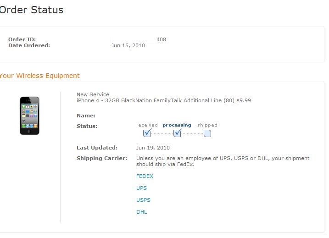Screen dimensions: 329x238
Task: Click the Jun 15, 2010 order date
Action: 128,45
